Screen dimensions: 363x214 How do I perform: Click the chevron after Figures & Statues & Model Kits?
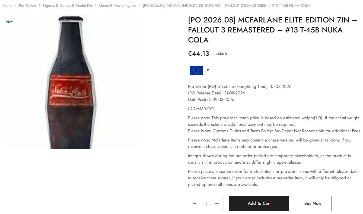96,5
